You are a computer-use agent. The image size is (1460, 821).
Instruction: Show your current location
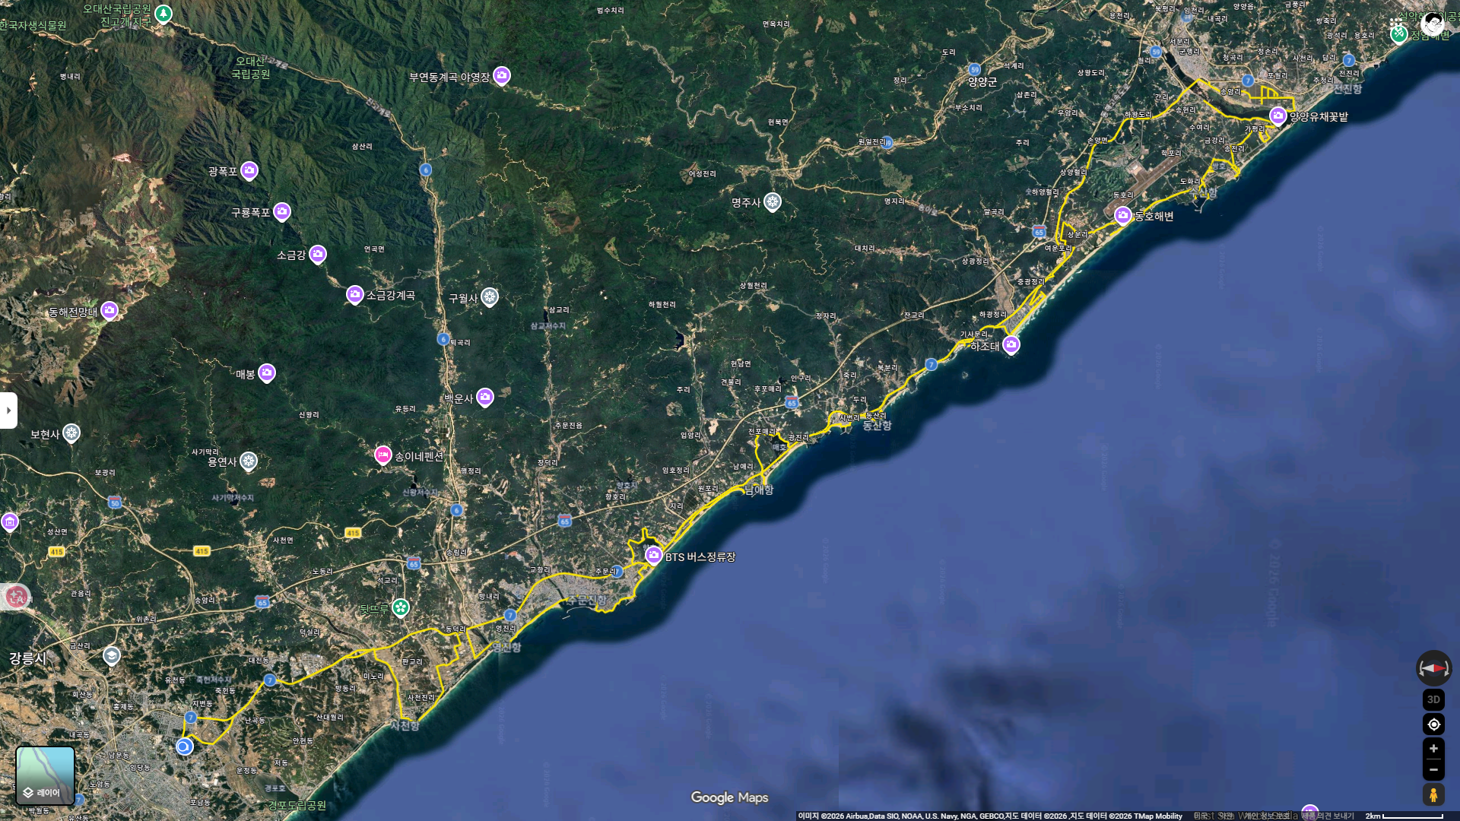pyautogui.click(x=1433, y=724)
